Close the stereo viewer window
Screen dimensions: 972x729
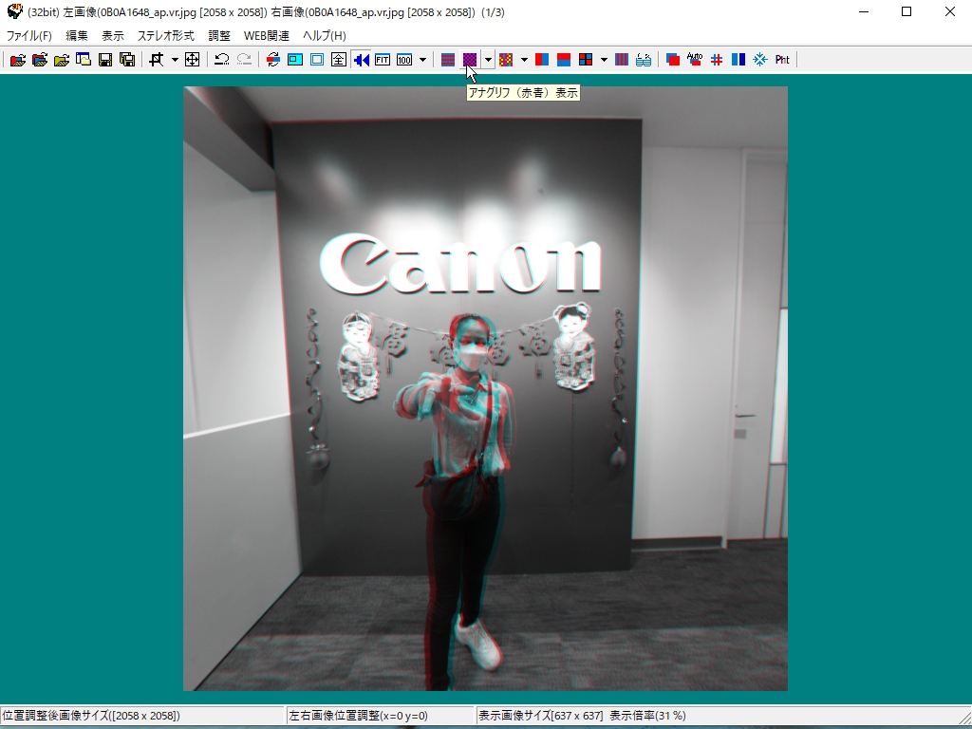tap(949, 11)
